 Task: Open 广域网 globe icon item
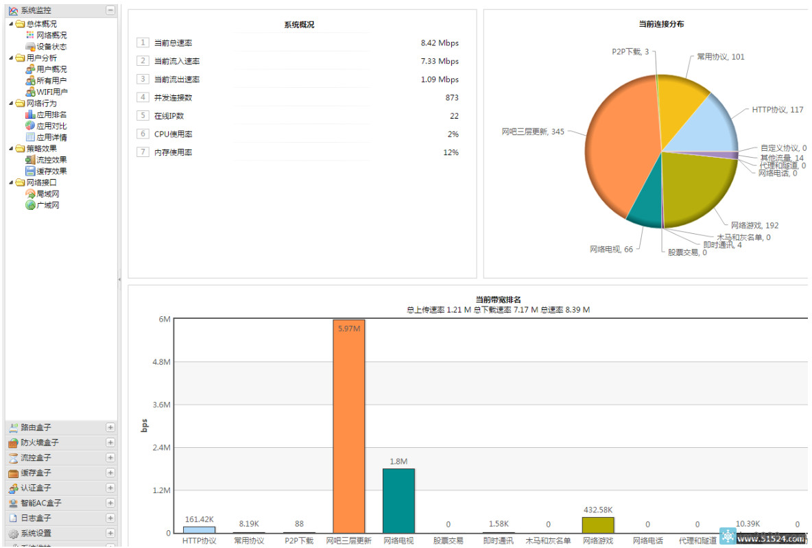[30, 205]
